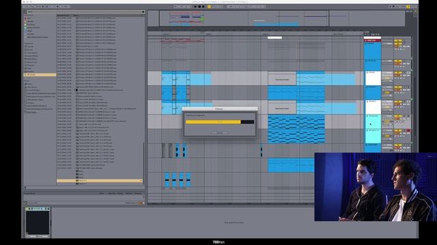Image resolution: width=437 pixels, height=245 pixels.
Task: Select the red color tag in Collections
Action: 25,18
